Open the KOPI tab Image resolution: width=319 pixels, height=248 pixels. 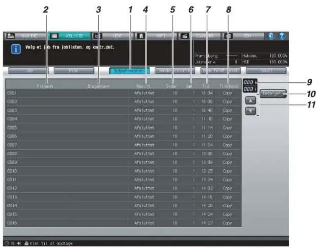point(156,36)
